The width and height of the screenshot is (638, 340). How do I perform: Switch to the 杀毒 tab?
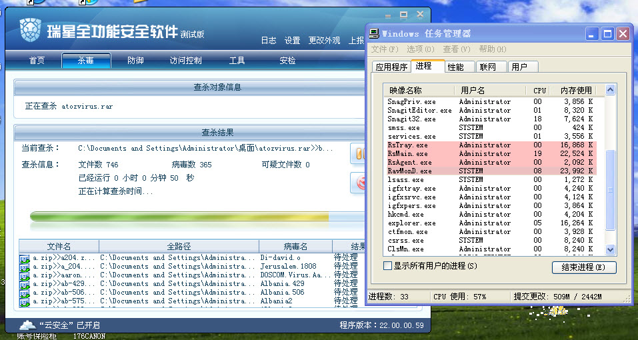point(86,61)
